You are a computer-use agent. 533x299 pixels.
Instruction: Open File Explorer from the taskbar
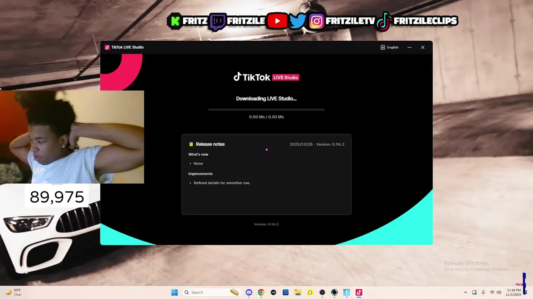click(x=298, y=292)
